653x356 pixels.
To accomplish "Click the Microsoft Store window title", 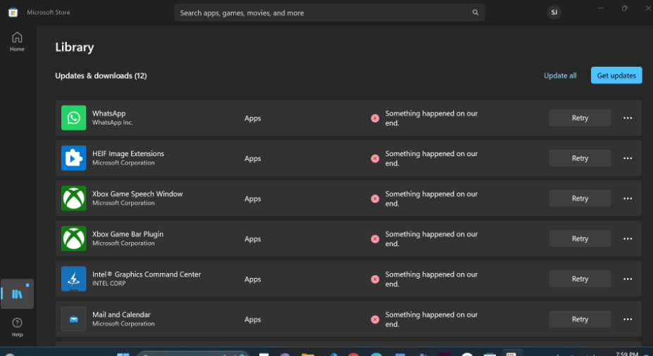I will (x=49, y=13).
